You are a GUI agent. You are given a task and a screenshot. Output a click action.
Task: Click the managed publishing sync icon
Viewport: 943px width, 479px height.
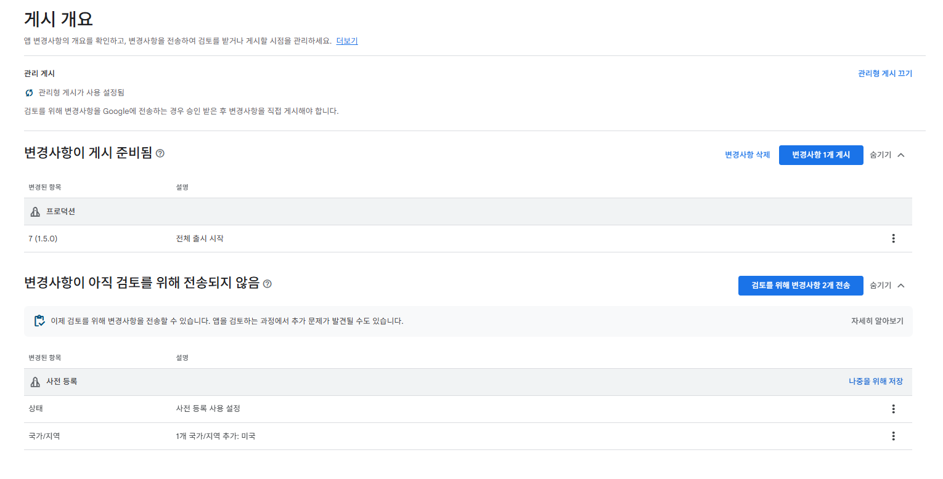[29, 93]
